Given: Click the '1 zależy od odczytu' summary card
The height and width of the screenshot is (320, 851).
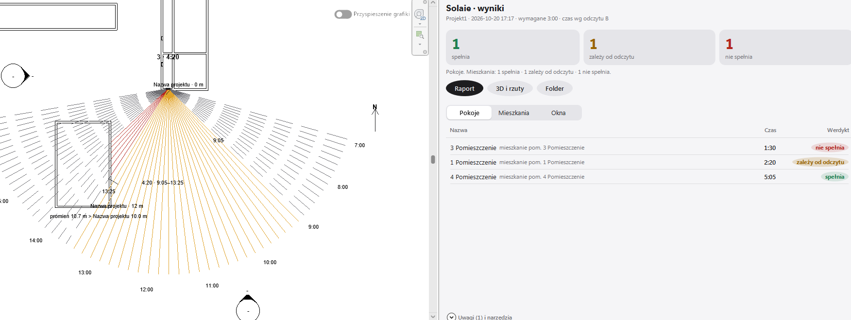Looking at the screenshot, I should coord(649,48).
